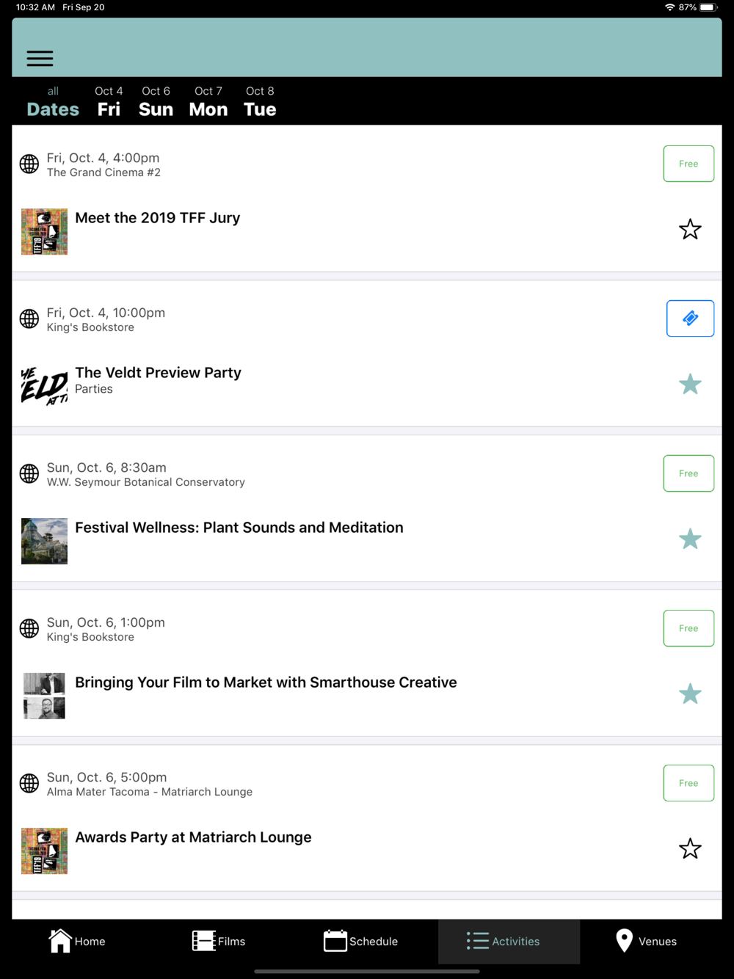This screenshot has width=734, height=979.
Task: Unstar Festival Wellness: Plant Sounds and Meditation
Action: (690, 539)
